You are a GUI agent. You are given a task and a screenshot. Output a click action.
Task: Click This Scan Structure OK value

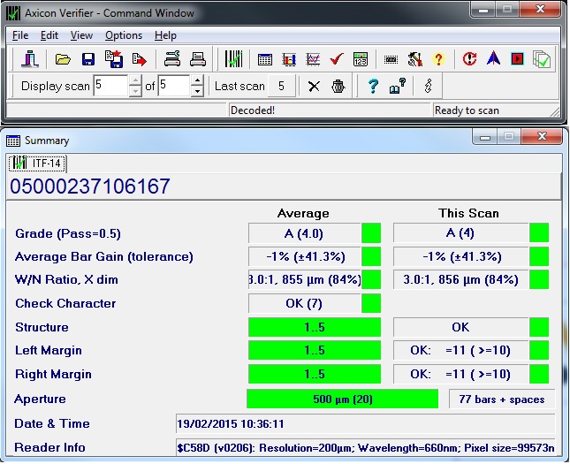coord(460,327)
